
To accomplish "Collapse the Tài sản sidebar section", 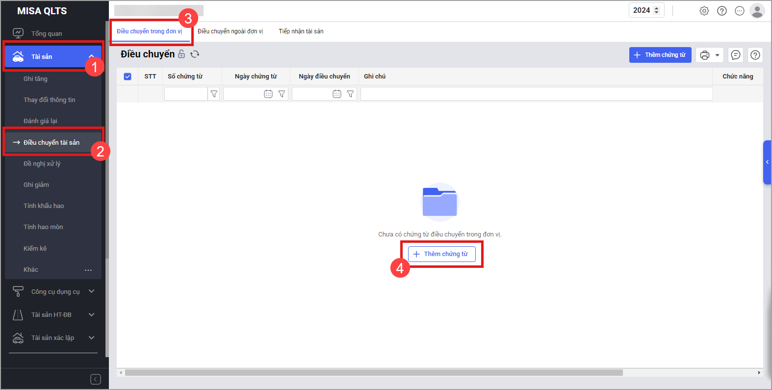I will coord(91,56).
